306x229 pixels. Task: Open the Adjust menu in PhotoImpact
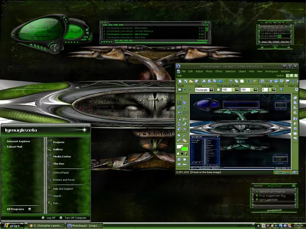coord(199,72)
